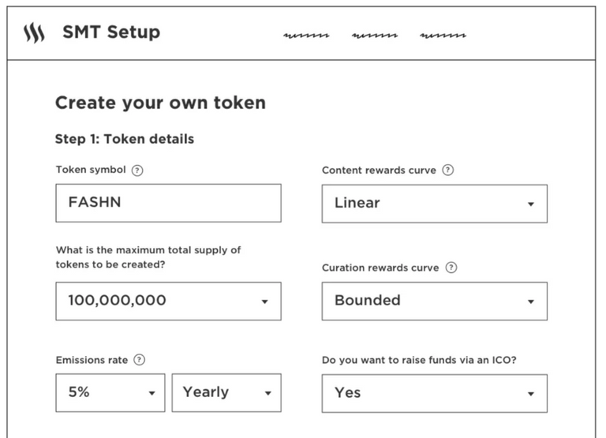Click help icon beside Token symbol

(x=137, y=170)
